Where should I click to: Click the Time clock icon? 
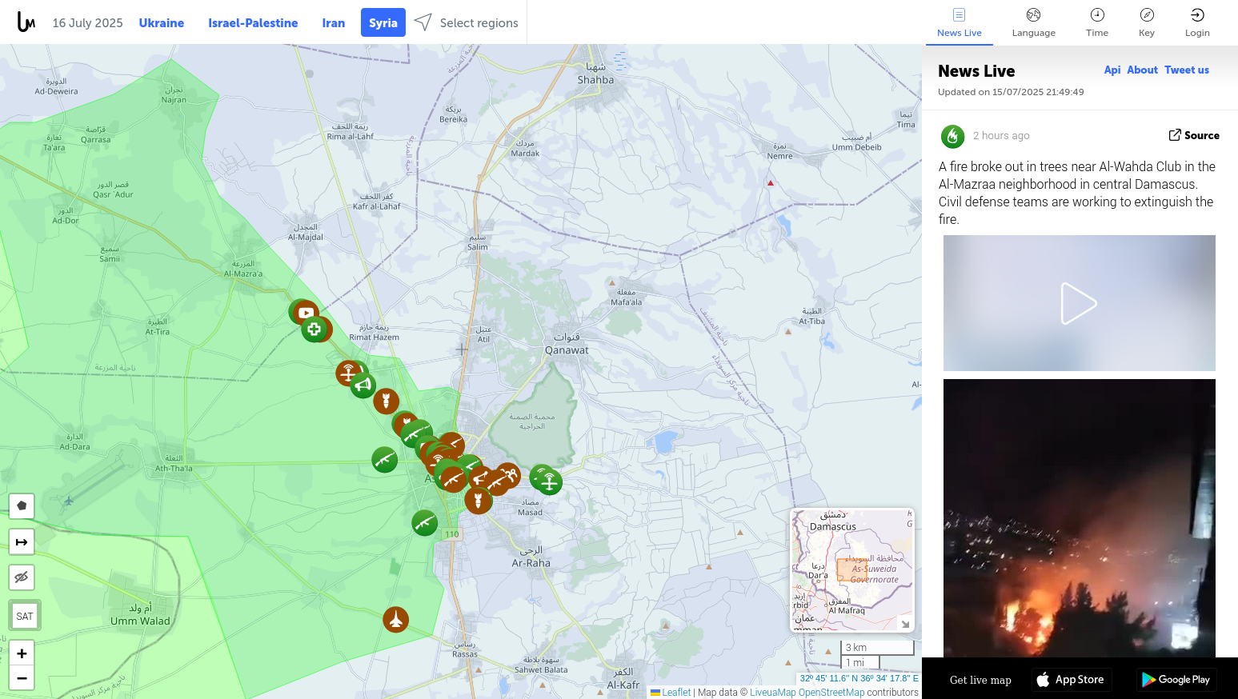(1097, 14)
